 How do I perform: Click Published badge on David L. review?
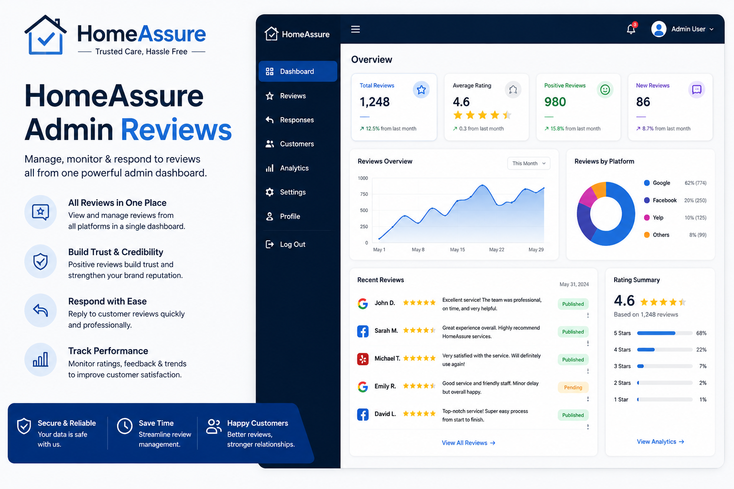[x=573, y=415]
